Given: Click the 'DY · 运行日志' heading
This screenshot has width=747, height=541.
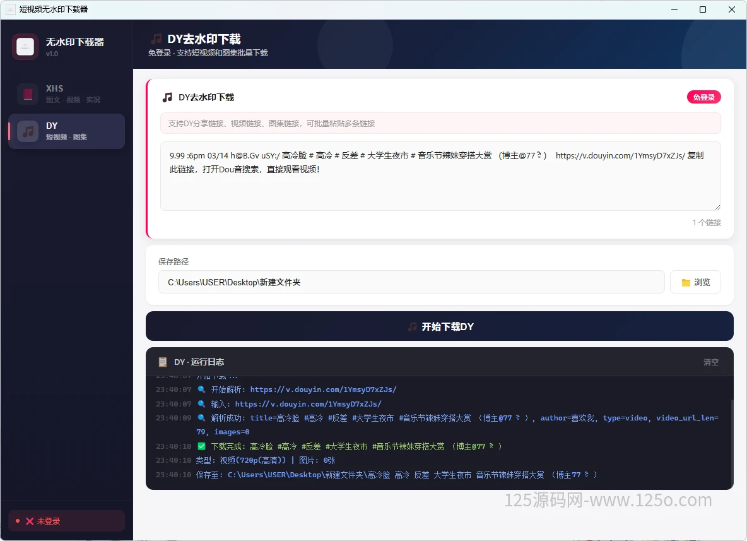Looking at the screenshot, I should pyautogui.click(x=199, y=362).
